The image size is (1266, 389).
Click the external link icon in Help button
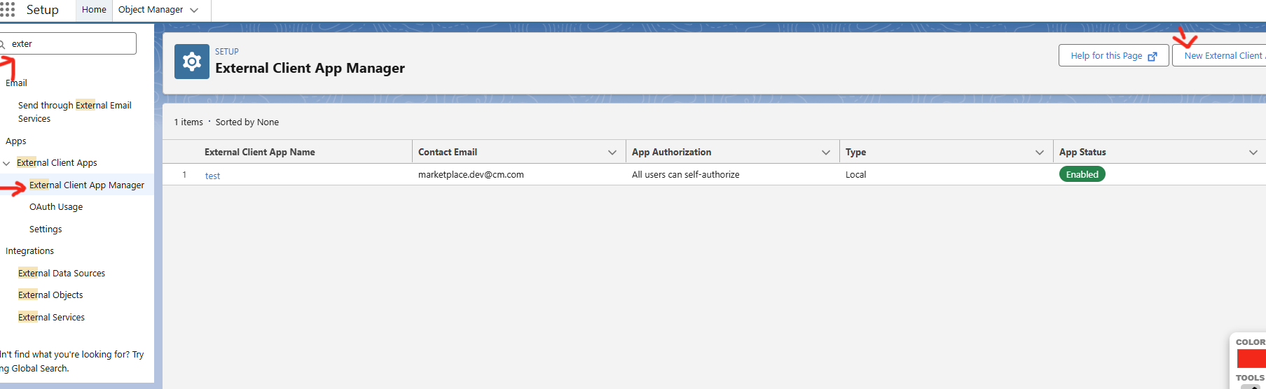1153,56
